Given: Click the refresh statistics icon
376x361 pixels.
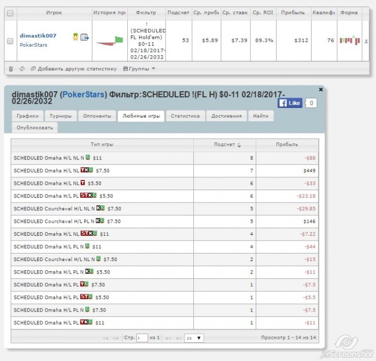Looking at the screenshot, I should coord(22,69).
